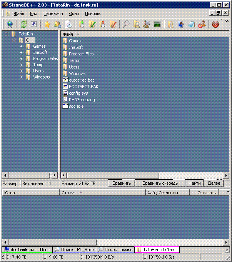
Task: Open the Вид menu
Action: 33,13
